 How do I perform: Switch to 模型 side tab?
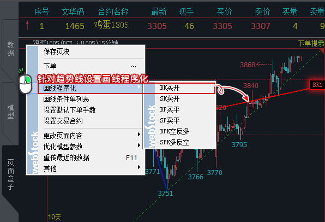pos(10,112)
